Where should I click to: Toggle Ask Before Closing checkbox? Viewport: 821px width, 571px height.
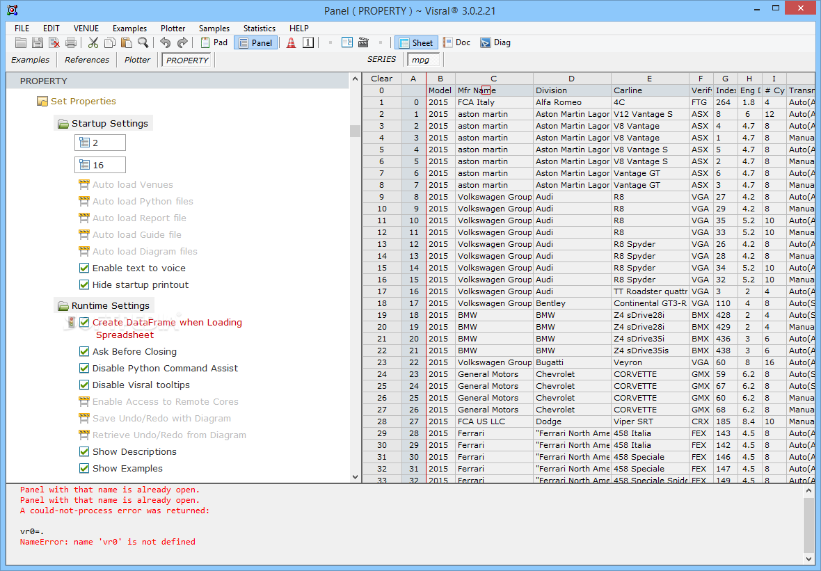[x=83, y=351]
